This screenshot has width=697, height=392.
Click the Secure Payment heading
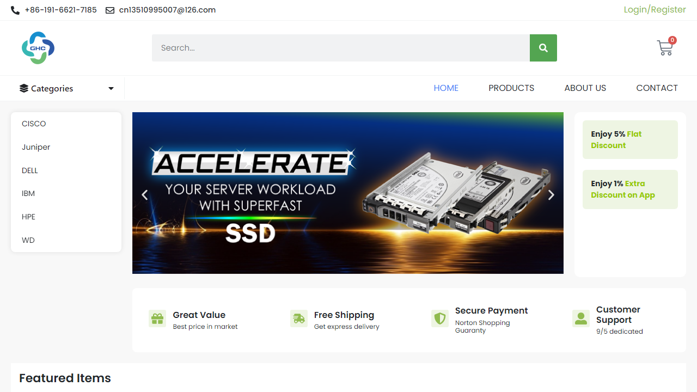492,310
